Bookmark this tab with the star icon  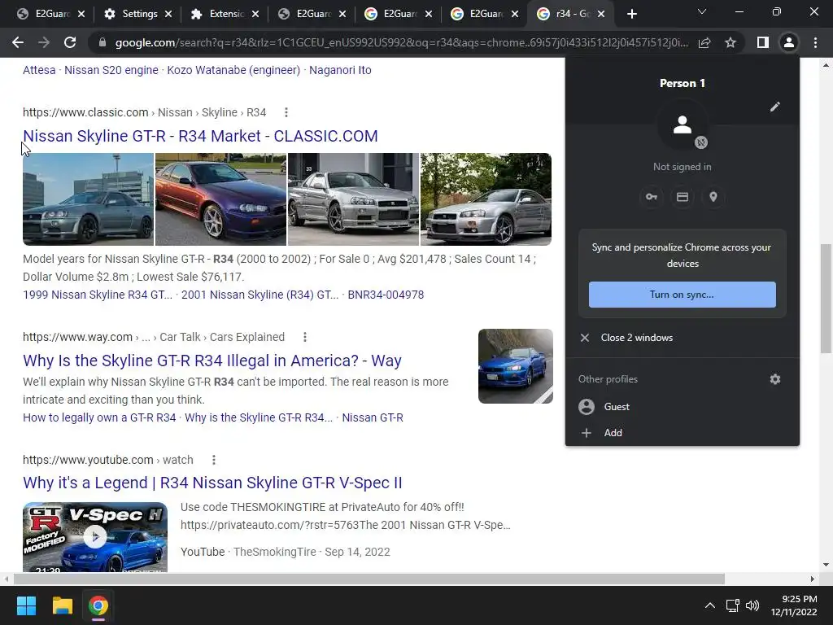731,42
